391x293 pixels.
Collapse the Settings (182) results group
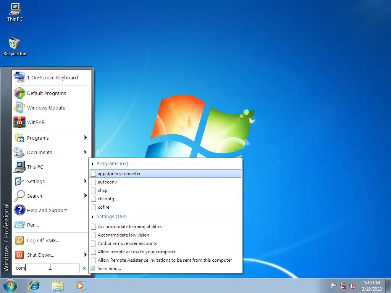point(93,217)
